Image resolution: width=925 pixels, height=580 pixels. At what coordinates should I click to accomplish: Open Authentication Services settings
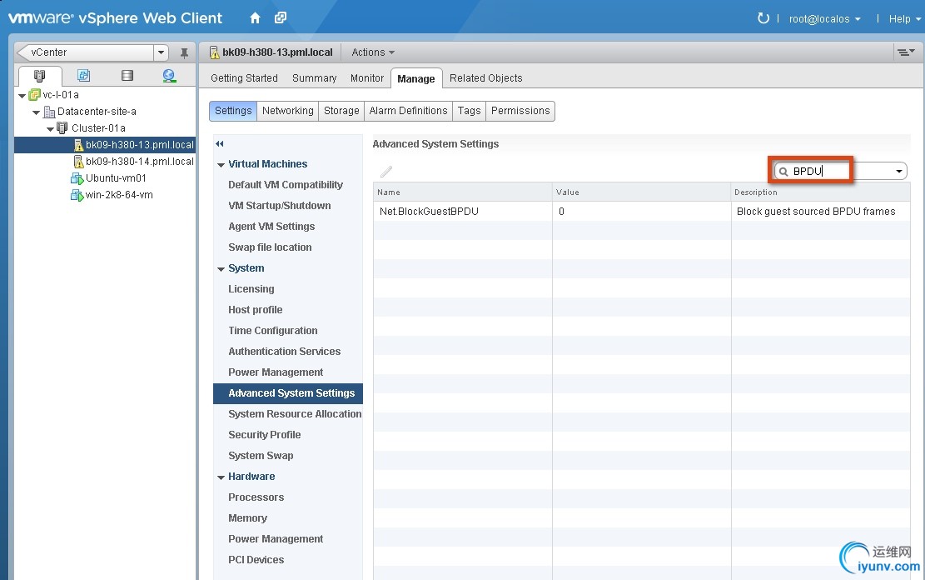coord(285,352)
